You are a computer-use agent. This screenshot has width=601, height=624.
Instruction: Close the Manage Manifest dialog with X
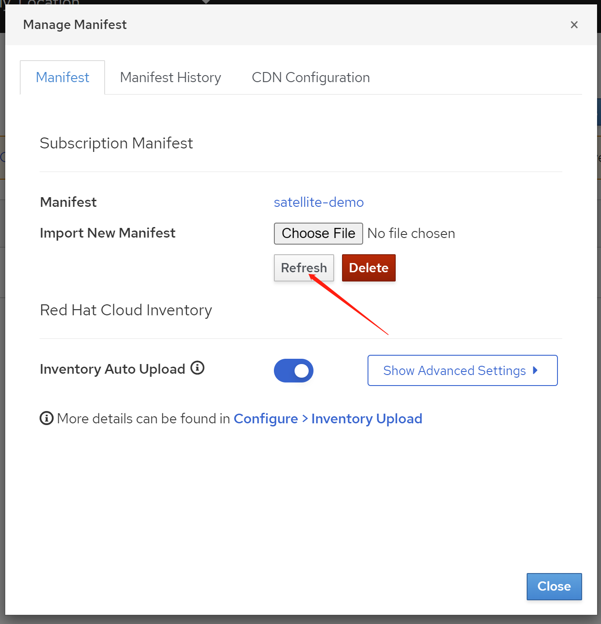click(574, 25)
